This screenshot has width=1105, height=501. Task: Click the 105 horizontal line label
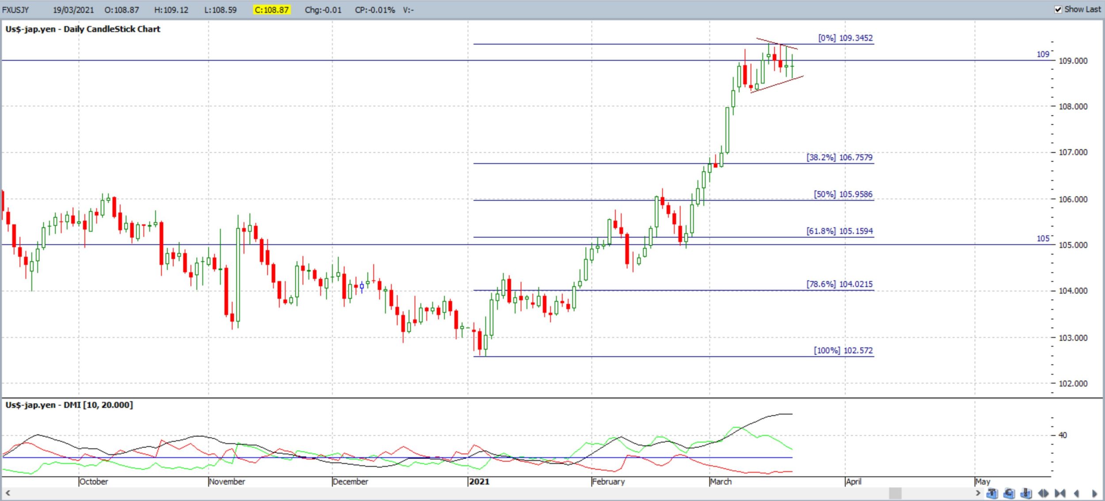click(1043, 239)
